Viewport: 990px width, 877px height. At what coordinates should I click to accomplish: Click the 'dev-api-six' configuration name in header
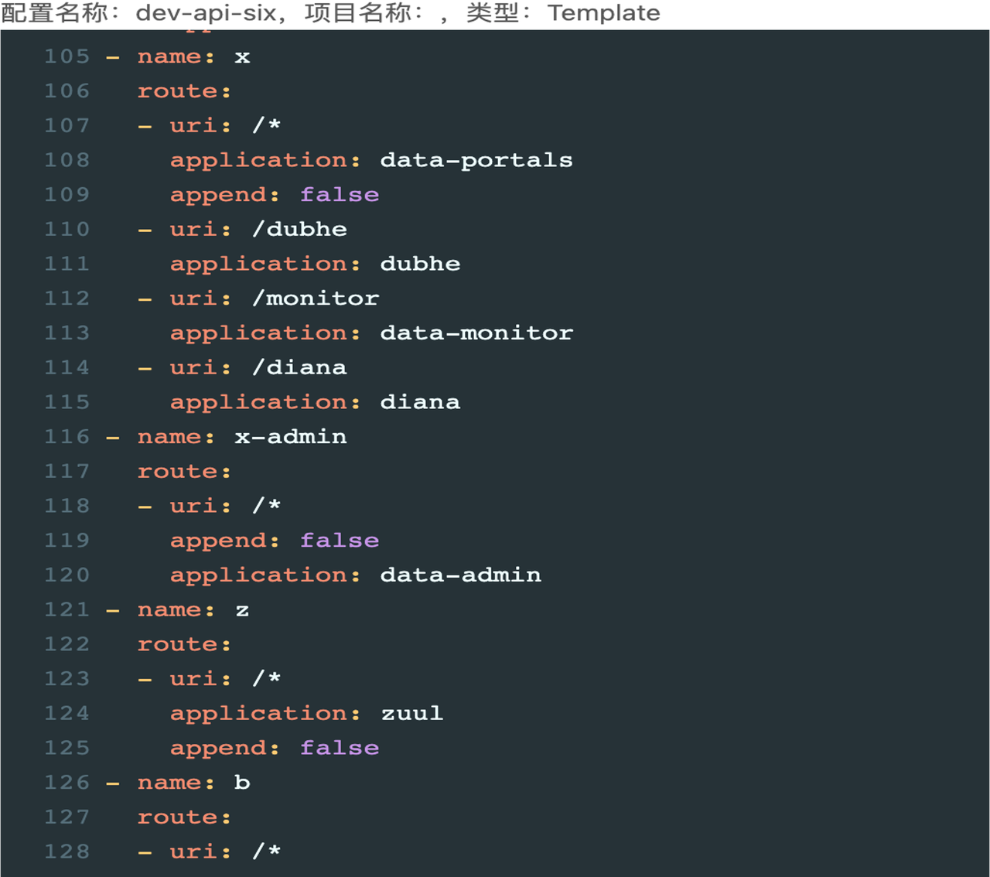point(206,13)
